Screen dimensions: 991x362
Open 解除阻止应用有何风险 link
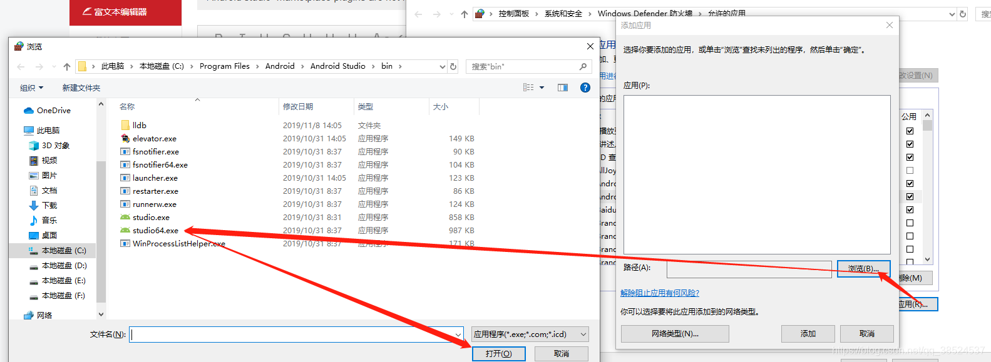coord(660,293)
